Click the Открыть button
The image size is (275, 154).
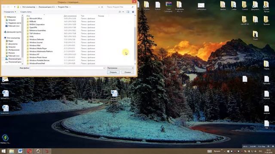tap(113, 72)
